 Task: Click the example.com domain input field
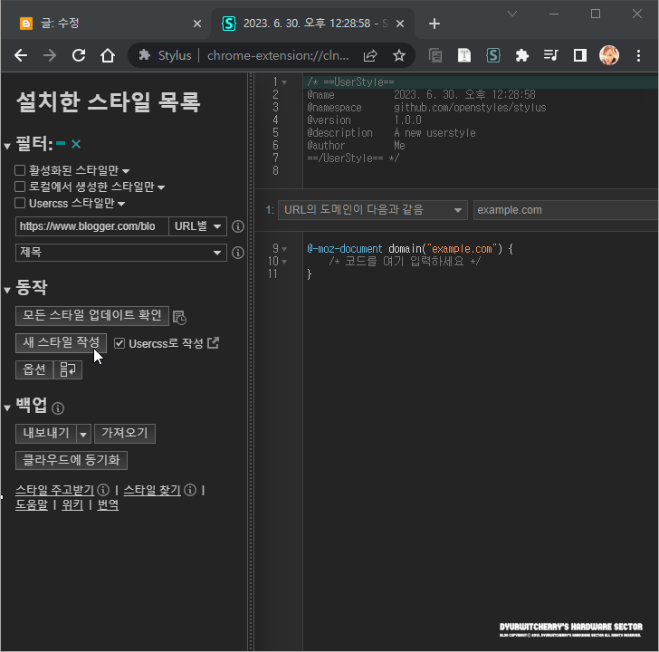click(566, 210)
